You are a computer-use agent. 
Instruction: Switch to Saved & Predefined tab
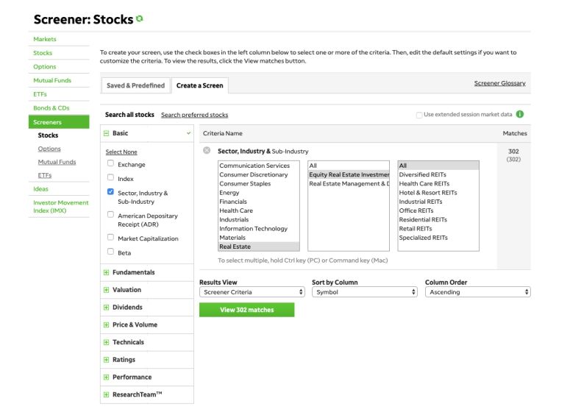[x=135, y=85]
